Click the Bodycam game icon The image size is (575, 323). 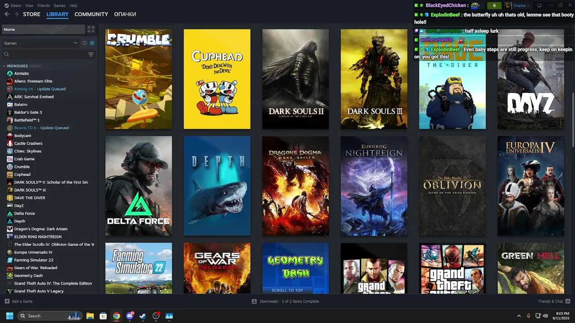click(x=10, y=135)
